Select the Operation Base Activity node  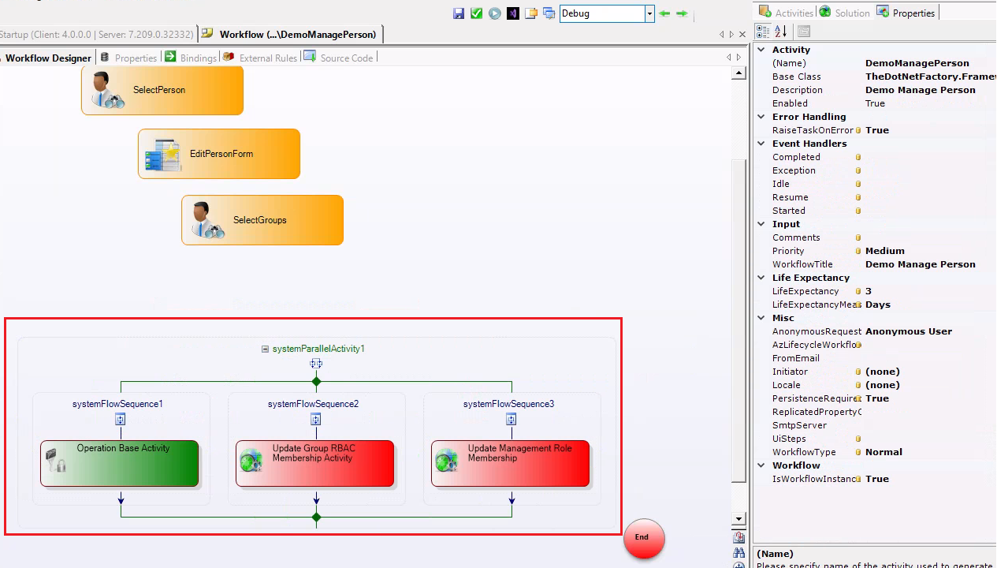tap(120, 464)
